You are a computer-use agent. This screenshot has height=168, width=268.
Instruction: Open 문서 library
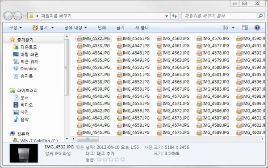pos(25,98)
